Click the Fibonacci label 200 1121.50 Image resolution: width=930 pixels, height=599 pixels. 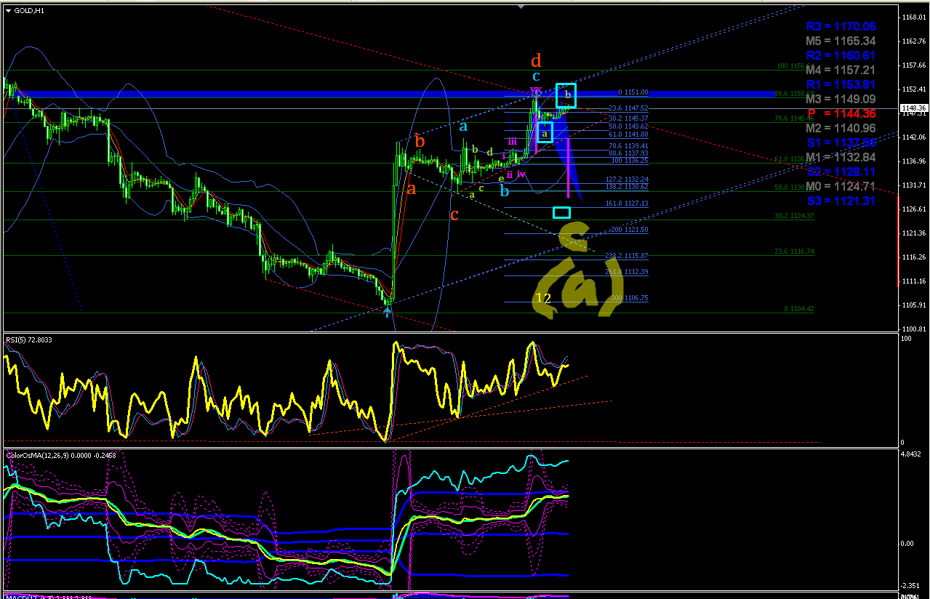(x=629, y=229)
